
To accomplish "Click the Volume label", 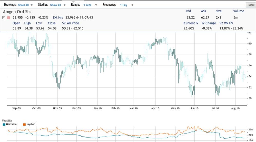I will click(x=239, y=11).
